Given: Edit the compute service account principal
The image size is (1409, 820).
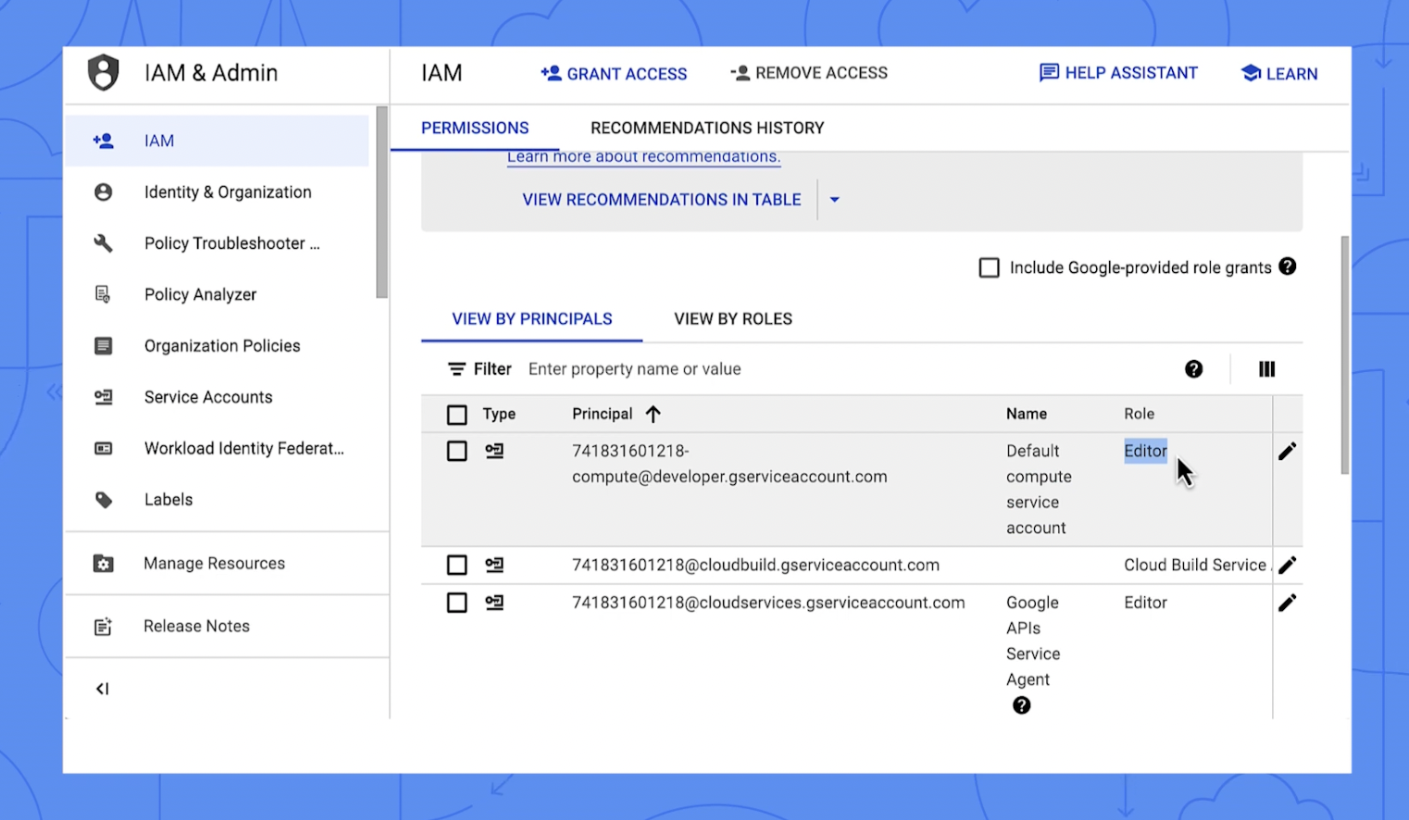Looking at the screenshot, I should [1288, 451].
